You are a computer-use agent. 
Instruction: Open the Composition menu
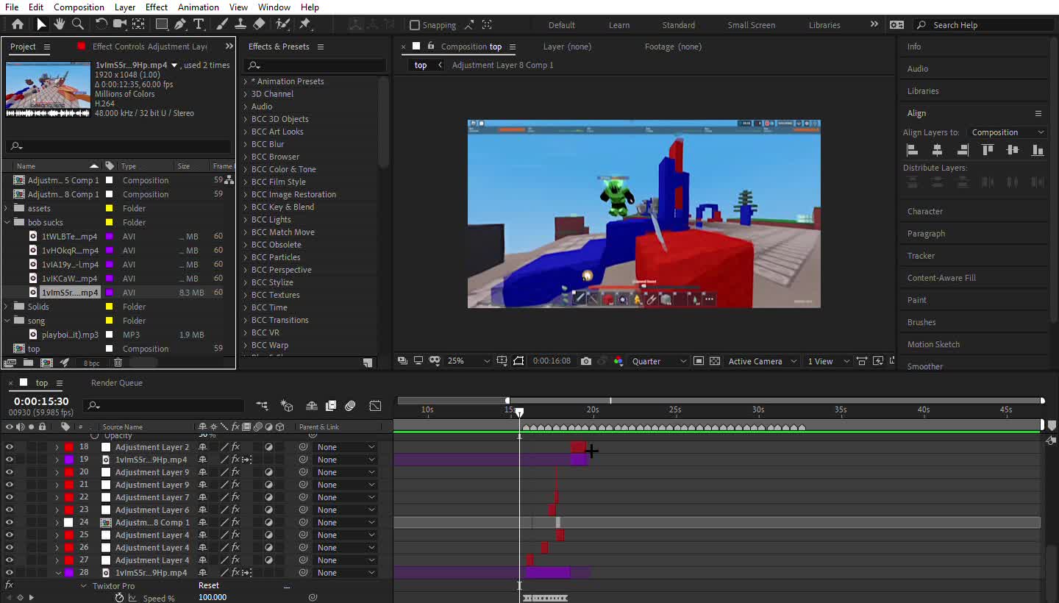click(79, 7)
